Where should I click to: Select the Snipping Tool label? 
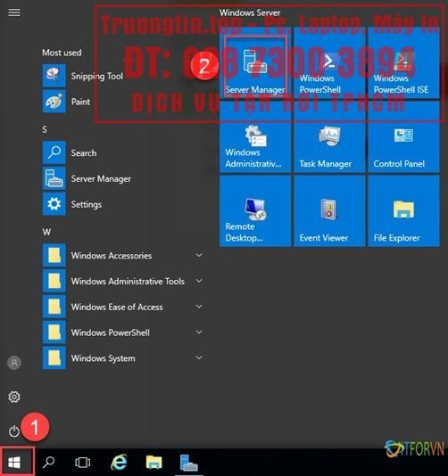[x=97, y=76]
